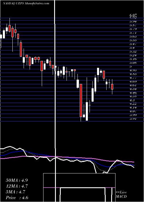This screenshot has height=202, width=144.
Task: Click the Price : 4.6 readout
Action: [17, 198]
